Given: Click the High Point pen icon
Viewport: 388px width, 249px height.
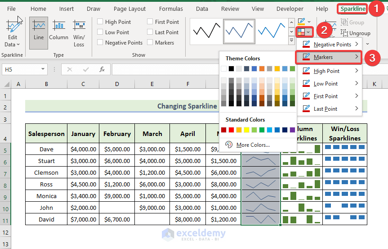Looking at the screenshot, I should click(x=306, y=71).
